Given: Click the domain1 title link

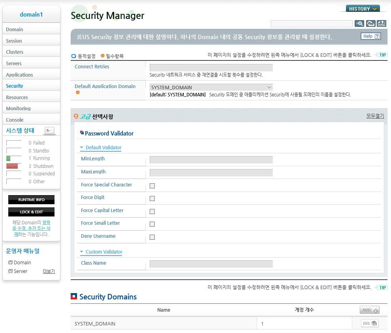Looking at the screenshot, I should coord(32,15).
